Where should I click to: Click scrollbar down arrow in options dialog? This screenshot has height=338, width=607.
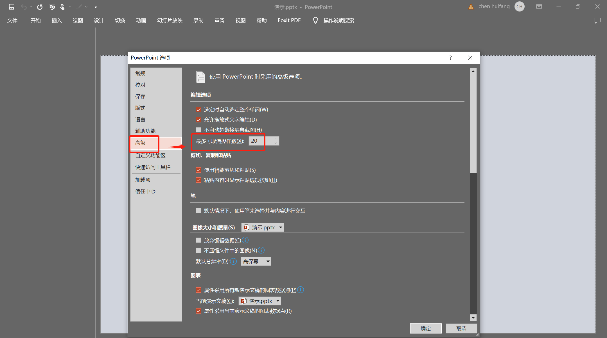coord(473,318)
